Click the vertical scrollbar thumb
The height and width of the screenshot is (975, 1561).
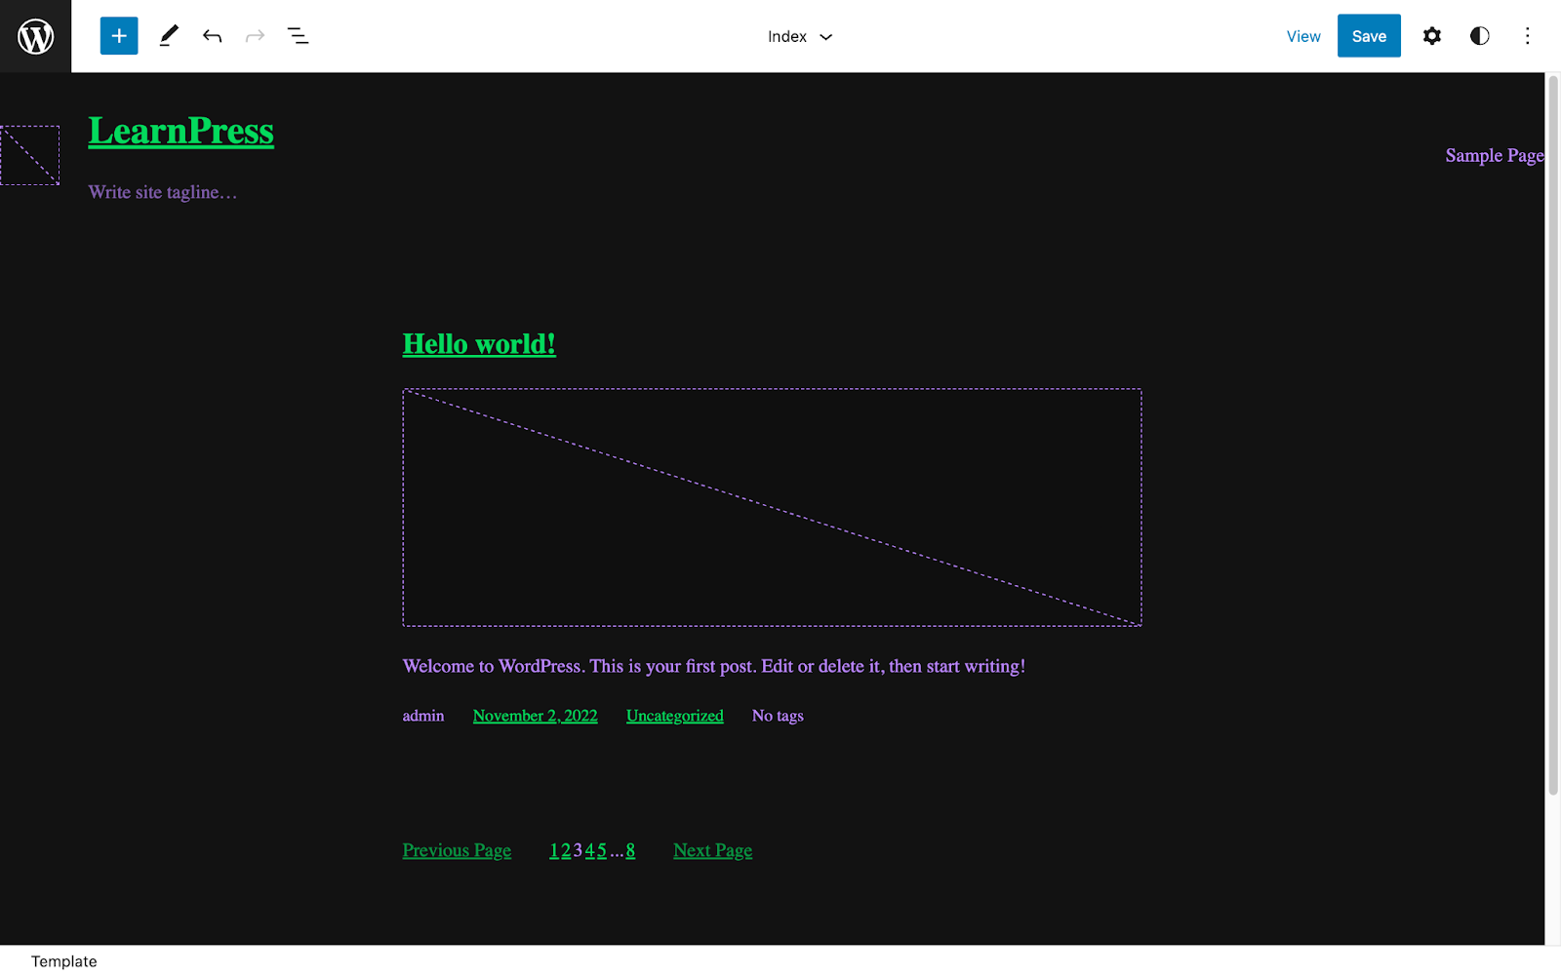[1553, 435]
